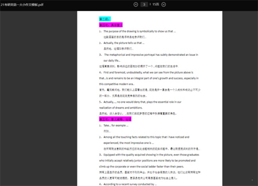Click line "Among all the touching facts"
This screenshot has width=258, height=186.
point(146,137)
